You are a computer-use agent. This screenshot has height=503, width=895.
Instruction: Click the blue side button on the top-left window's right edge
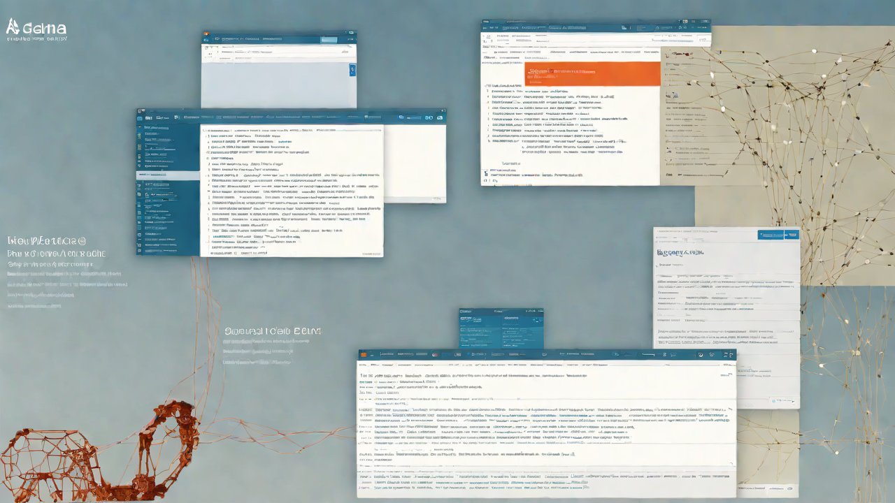point(352,69)
